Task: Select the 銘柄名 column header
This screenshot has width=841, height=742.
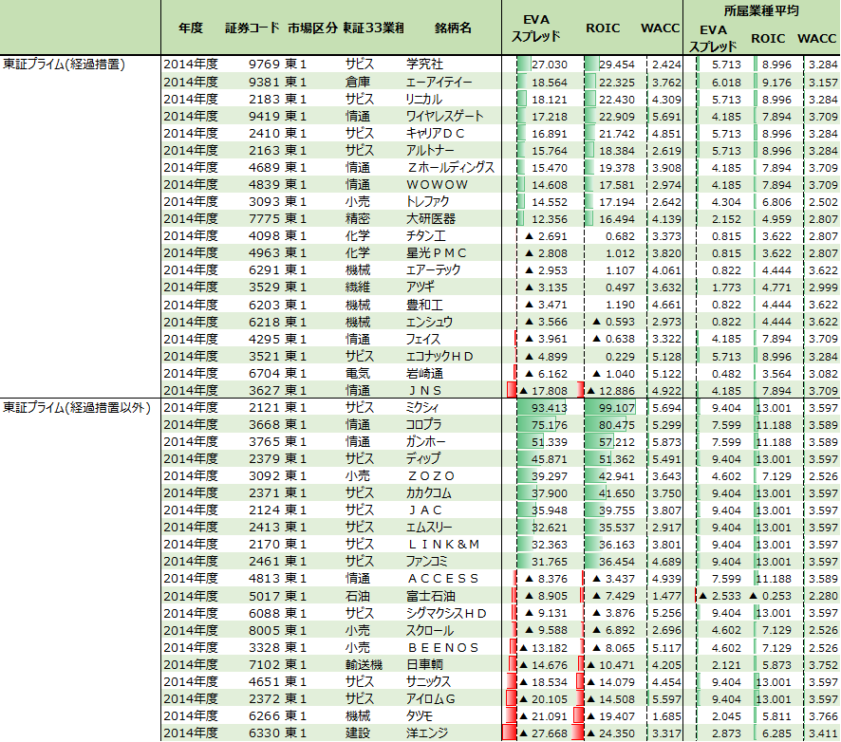Action: click(x=453, y=28)
